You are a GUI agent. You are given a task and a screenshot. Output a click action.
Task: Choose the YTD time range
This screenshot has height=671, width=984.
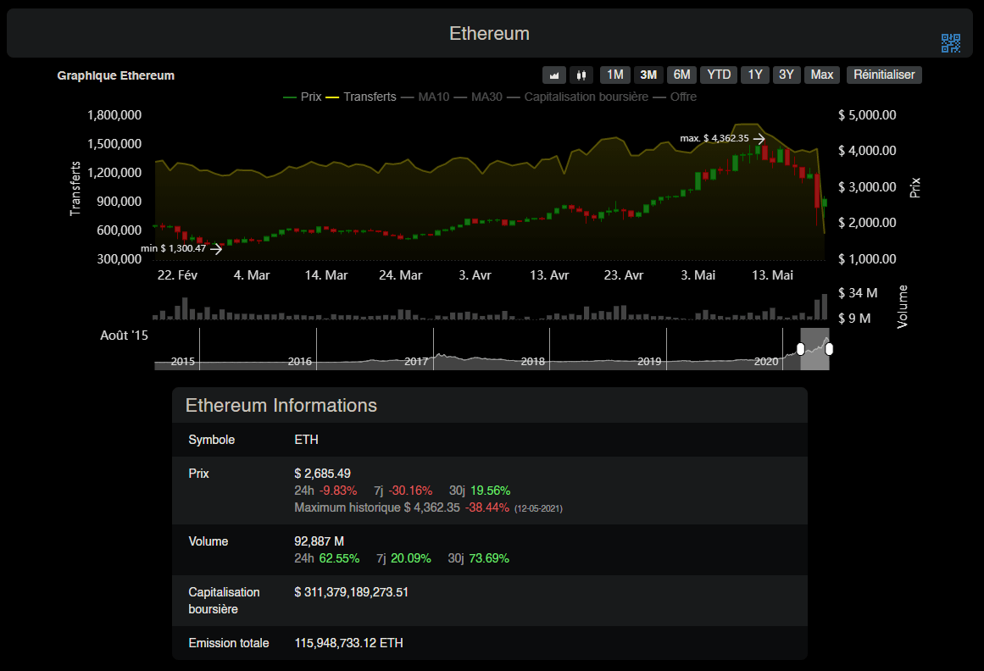coord(719,75)
